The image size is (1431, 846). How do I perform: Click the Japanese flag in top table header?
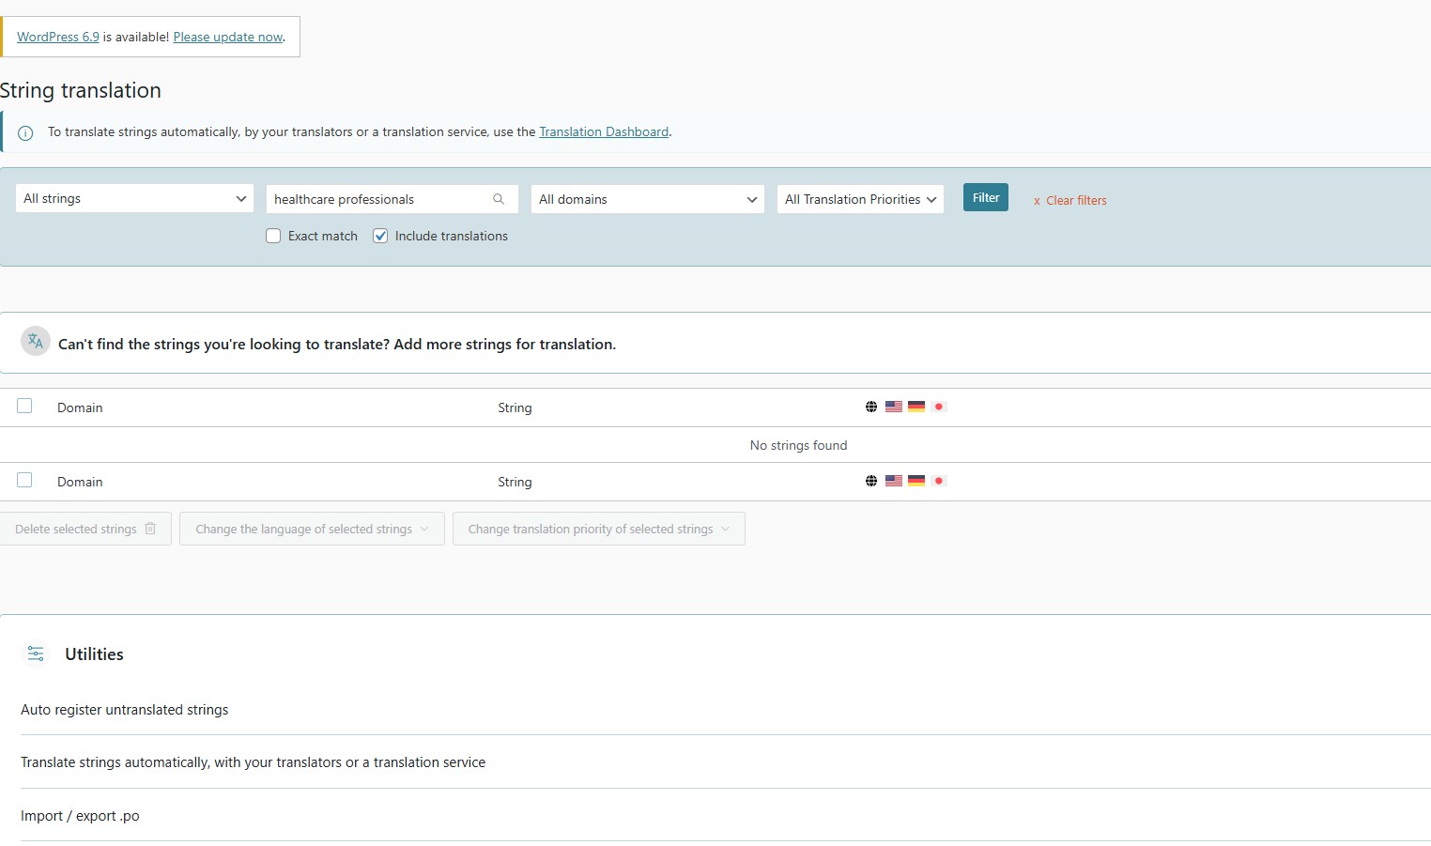(x=938, y=407)
